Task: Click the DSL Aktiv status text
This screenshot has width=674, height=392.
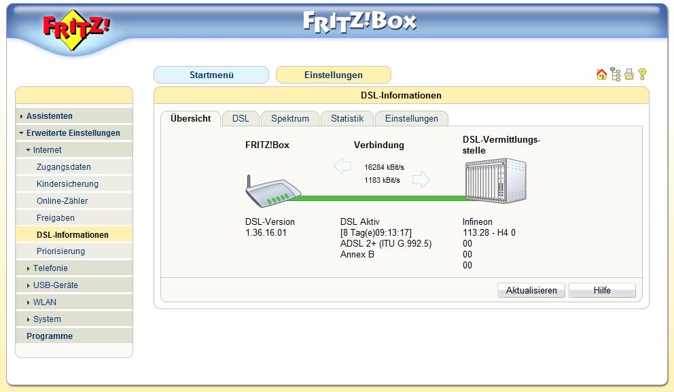Action: (360, 221)
